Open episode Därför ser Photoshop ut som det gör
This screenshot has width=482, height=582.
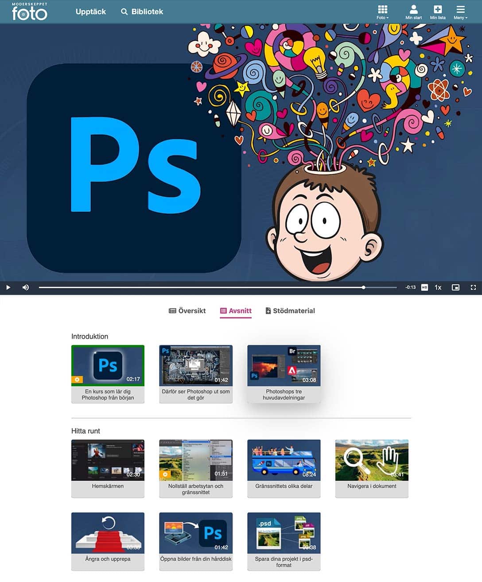(x=196, y=374)
